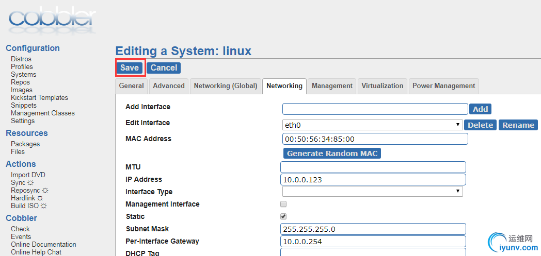Delete the selected interface

pos(480,125)
